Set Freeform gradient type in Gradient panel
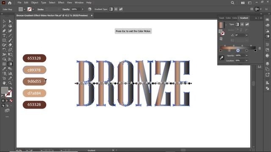This screenshot has height=152, width=271. point(247,24)
